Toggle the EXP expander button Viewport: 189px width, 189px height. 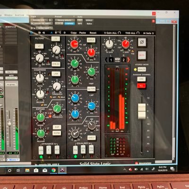(x=57, y=127)
